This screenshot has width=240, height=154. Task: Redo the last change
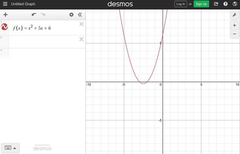pyautogui.click(x=43, y=15)
